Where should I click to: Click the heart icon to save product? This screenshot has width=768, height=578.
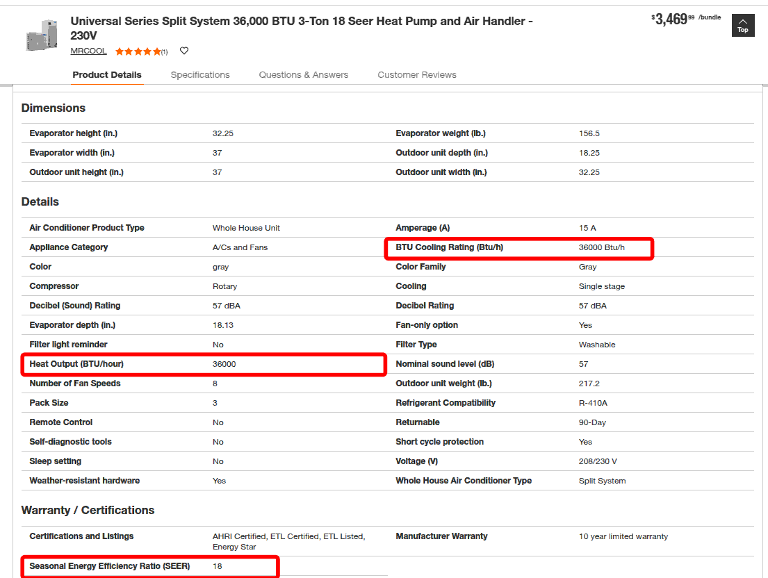pos(184,51)
